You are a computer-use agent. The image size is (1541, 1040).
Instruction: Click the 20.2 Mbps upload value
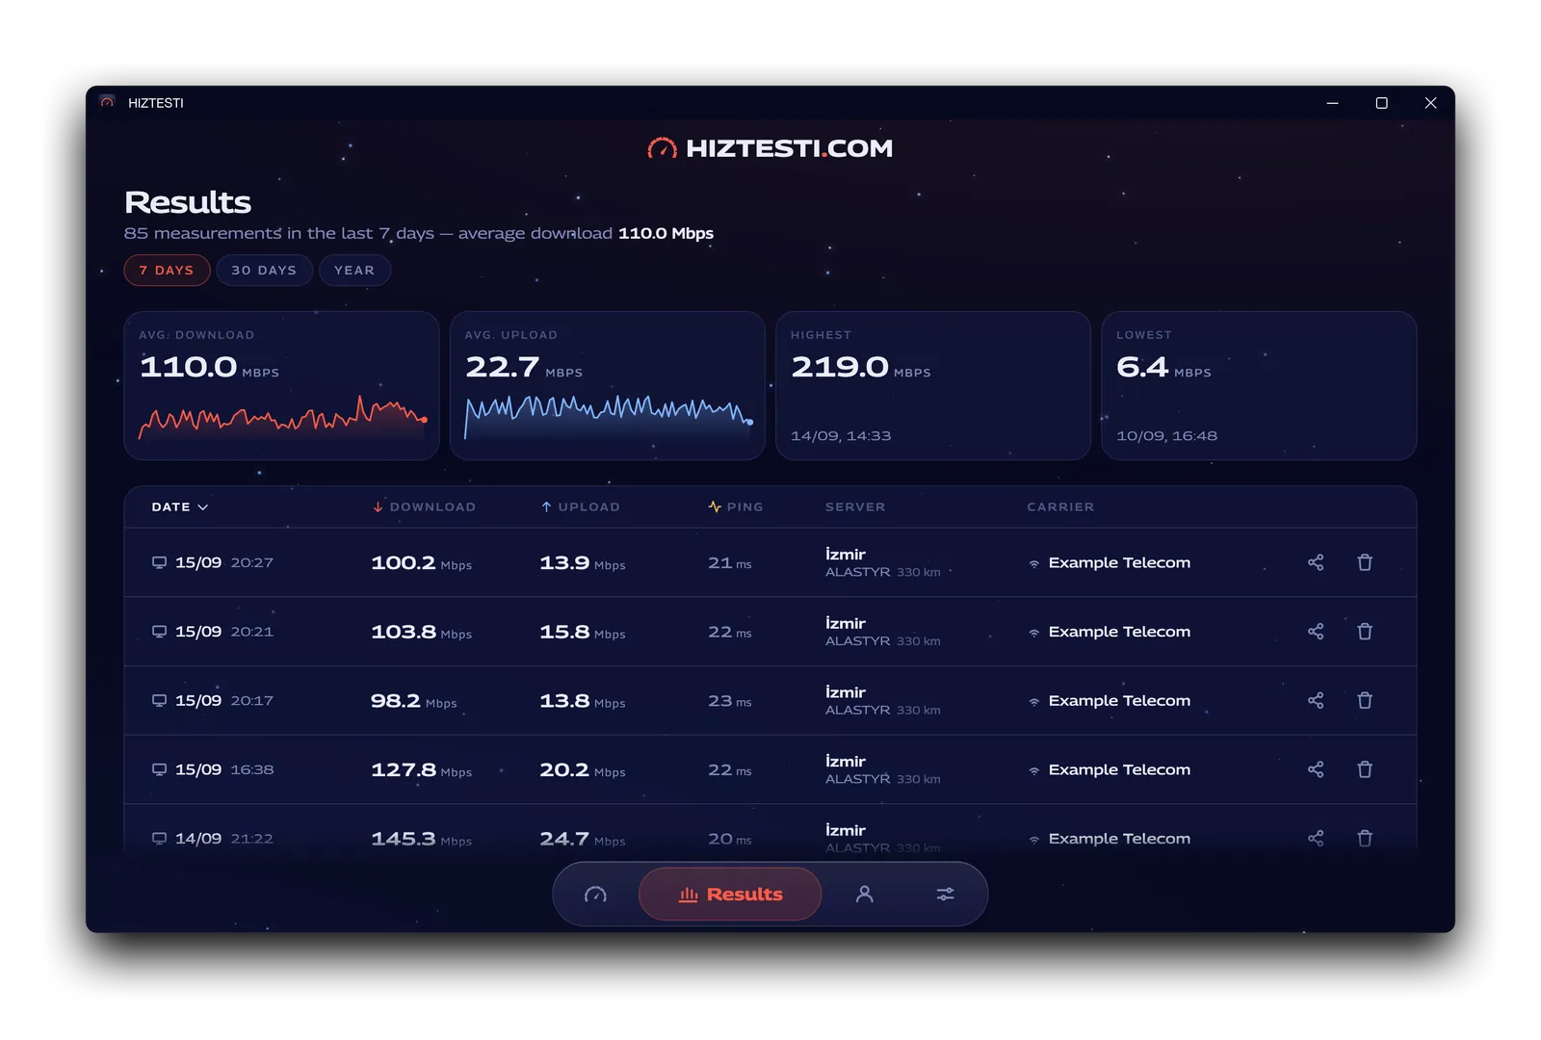(x=583, y=769)
